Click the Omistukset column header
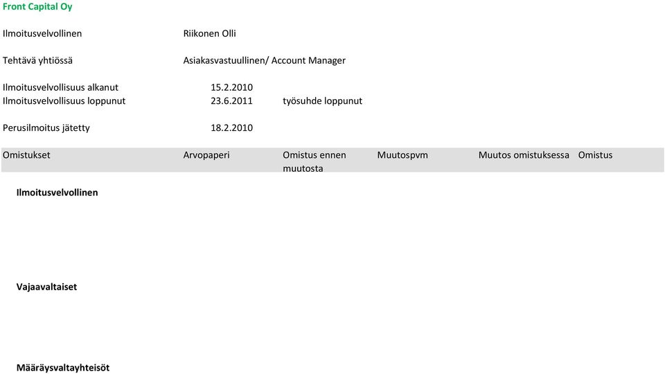 (x=26, y=155)
